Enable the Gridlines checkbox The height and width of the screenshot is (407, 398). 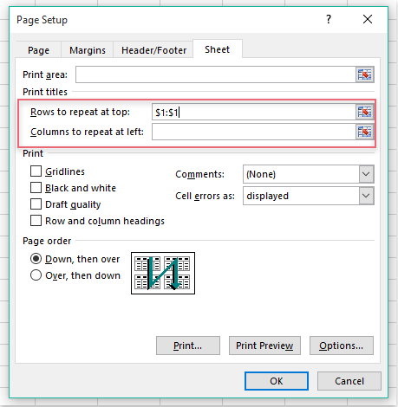tap(36, 171)
